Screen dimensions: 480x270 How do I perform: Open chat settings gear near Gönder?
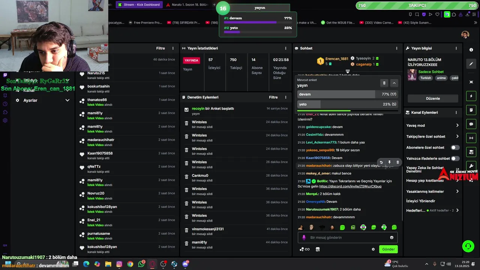tap(373, 249)
